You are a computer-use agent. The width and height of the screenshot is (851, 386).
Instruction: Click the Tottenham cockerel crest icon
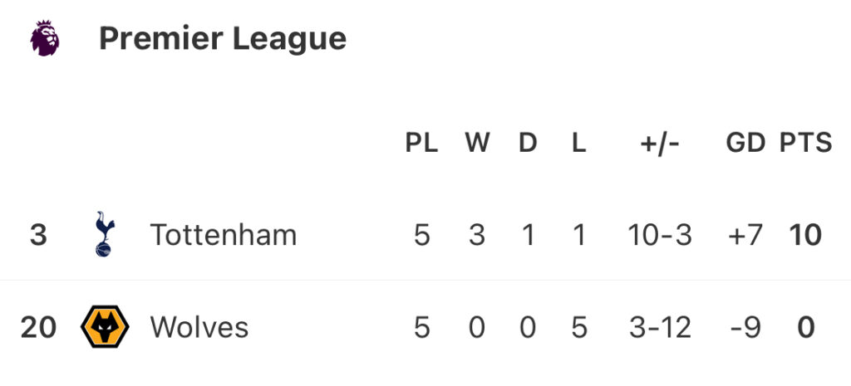104,234
